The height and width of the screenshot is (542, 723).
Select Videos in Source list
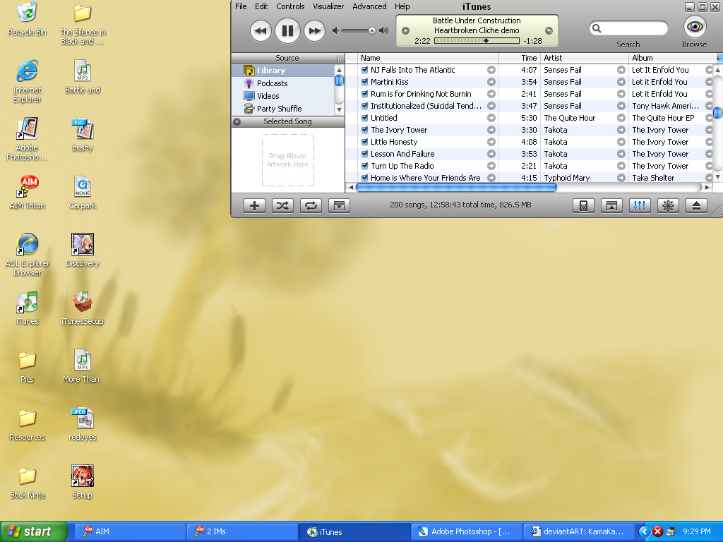(x=282, y=96)
